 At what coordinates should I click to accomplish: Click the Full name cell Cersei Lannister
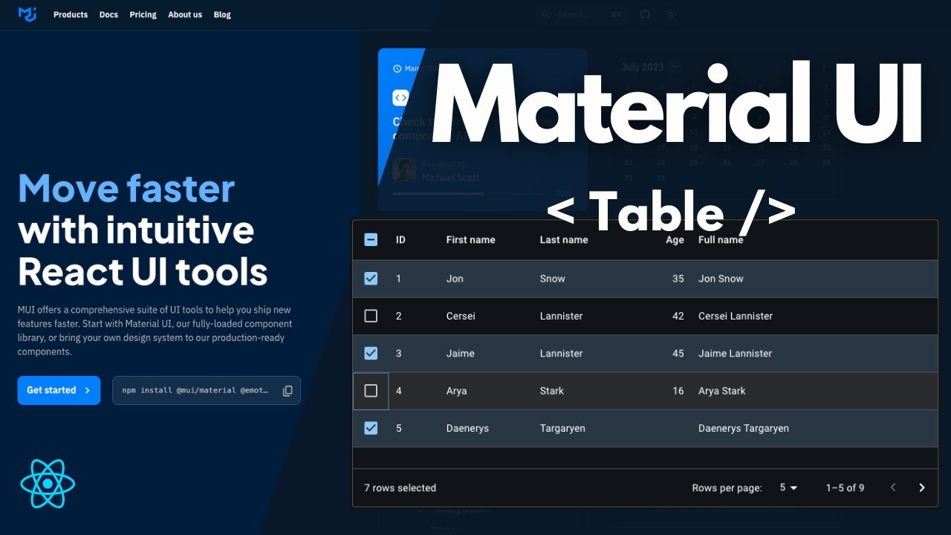click(736, 316)
